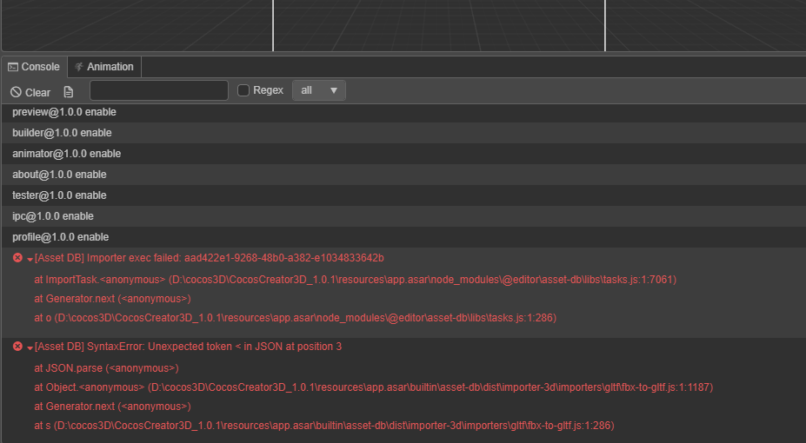Open the 'all' log type dropdown
Viewport: 806px width, 443px height.
(x=318, y=90)
